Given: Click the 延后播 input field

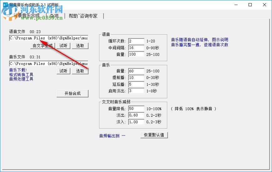Looking at the screenshot, I should click(136, 84).
